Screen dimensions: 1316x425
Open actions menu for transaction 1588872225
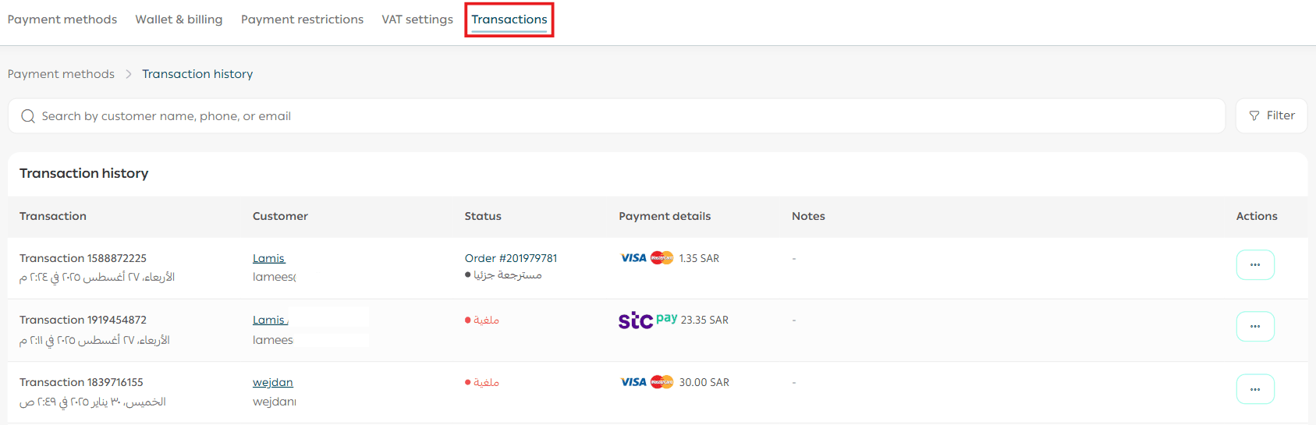tap(1255, 265)
